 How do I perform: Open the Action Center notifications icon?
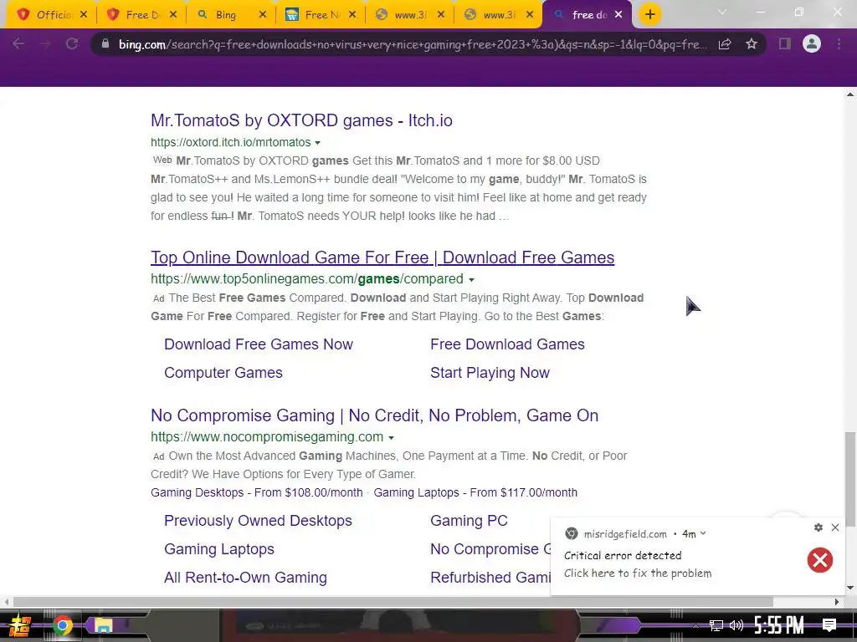pos(829,625)
